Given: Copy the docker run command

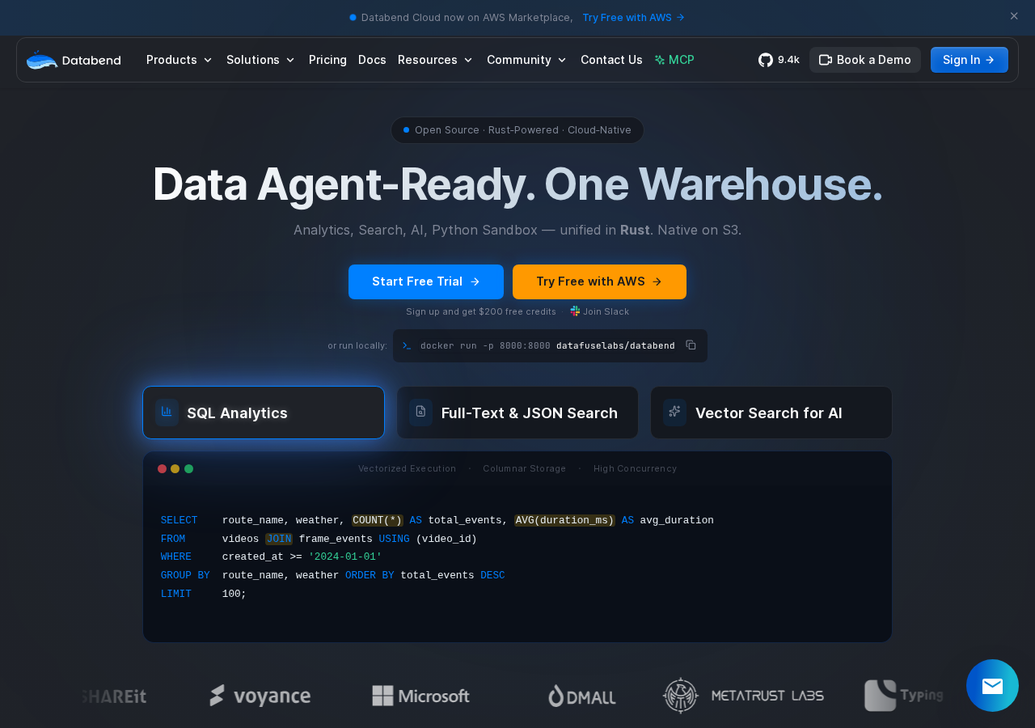Looking at the screenshot, I should (x=691, y=345).
